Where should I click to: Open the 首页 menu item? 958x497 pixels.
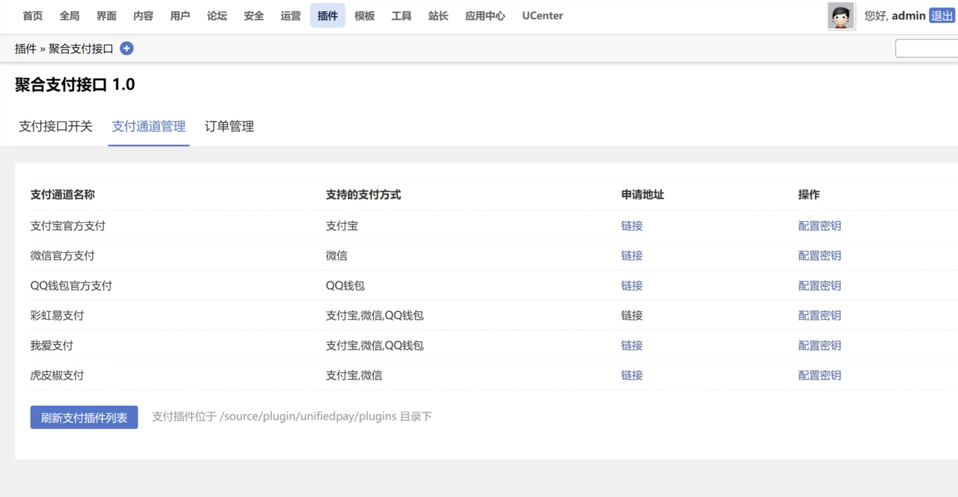[x=32, y=16]
